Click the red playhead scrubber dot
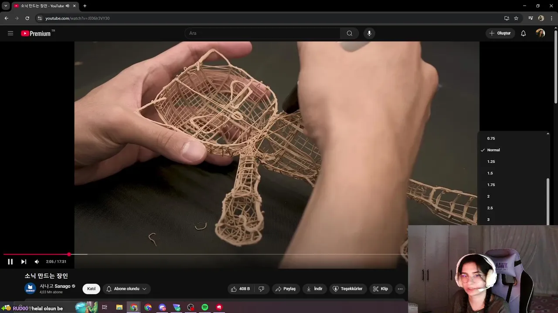The image size is (558, 313). [x=69, y=254]
